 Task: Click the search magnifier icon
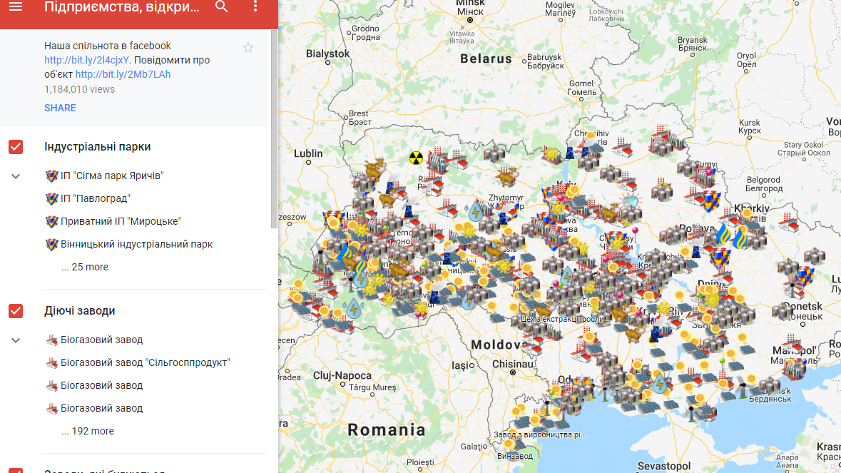(x=222, y=7)
